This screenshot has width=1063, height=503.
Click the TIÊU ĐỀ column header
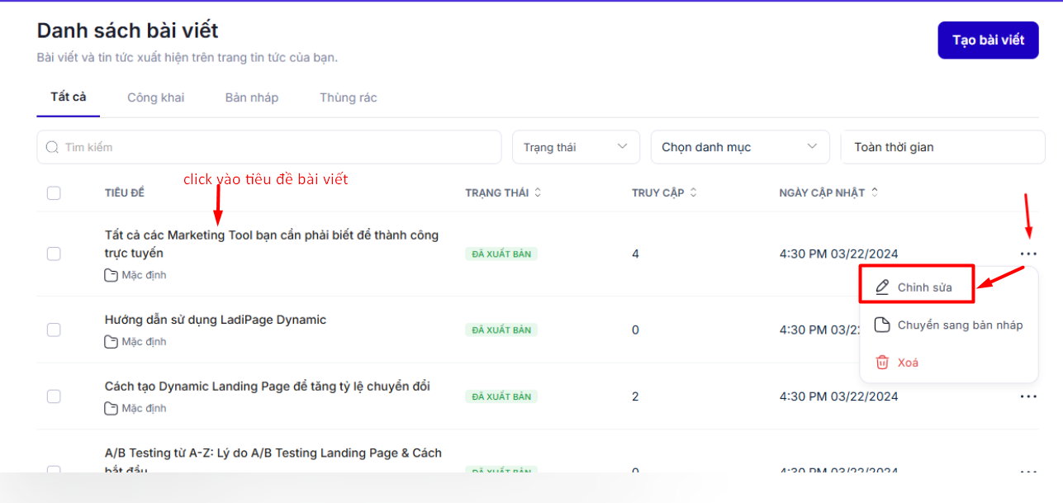pyautogui.click(x=125, y=192)
